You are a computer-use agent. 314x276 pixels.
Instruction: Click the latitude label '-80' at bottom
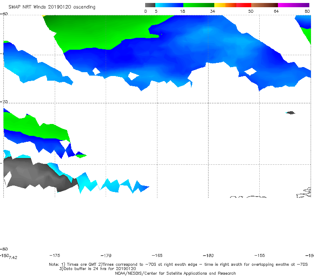click(x=4, y=249)
